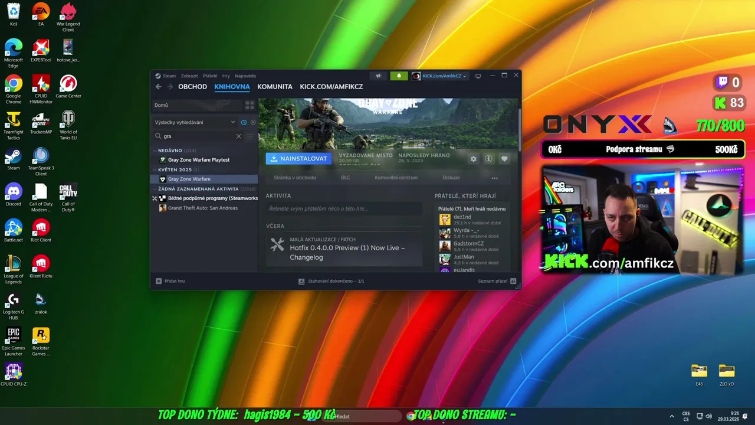Viewport: 755px width, 425px height.
Task: Show game info with the info icon
Action: pos(488,159)
